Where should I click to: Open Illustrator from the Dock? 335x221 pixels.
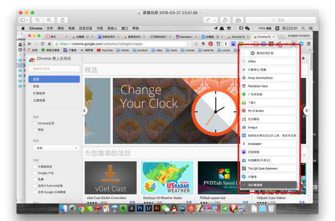157,208
